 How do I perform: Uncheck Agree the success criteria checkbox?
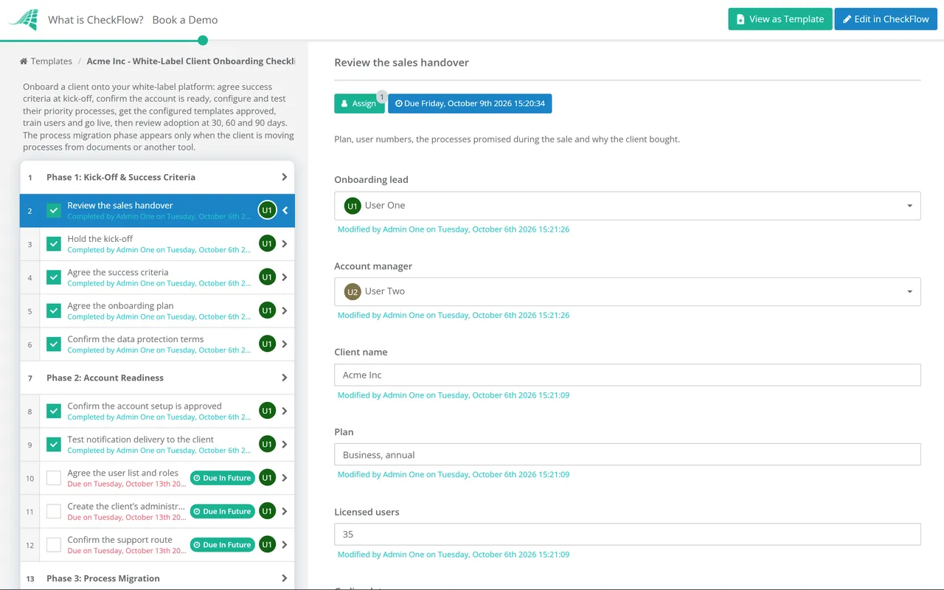[x=54, y=277]
